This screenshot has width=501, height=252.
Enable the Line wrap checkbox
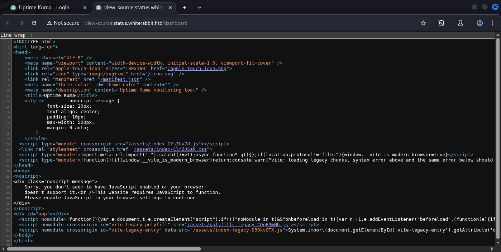(x=29, y=35)
